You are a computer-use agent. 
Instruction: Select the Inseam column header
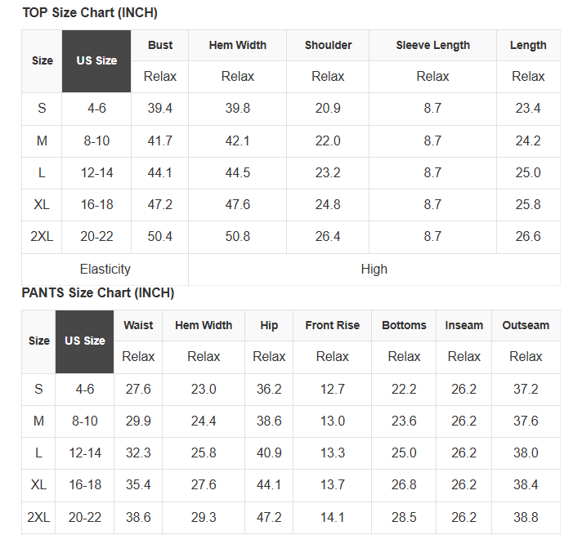click(464, 325)
